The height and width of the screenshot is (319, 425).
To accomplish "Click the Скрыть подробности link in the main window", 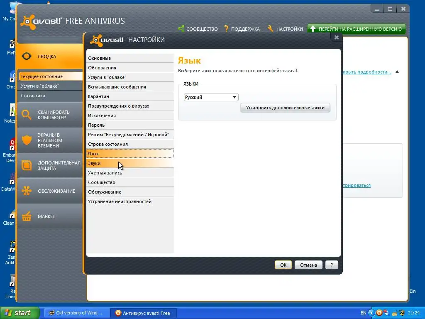I will 367,72.
